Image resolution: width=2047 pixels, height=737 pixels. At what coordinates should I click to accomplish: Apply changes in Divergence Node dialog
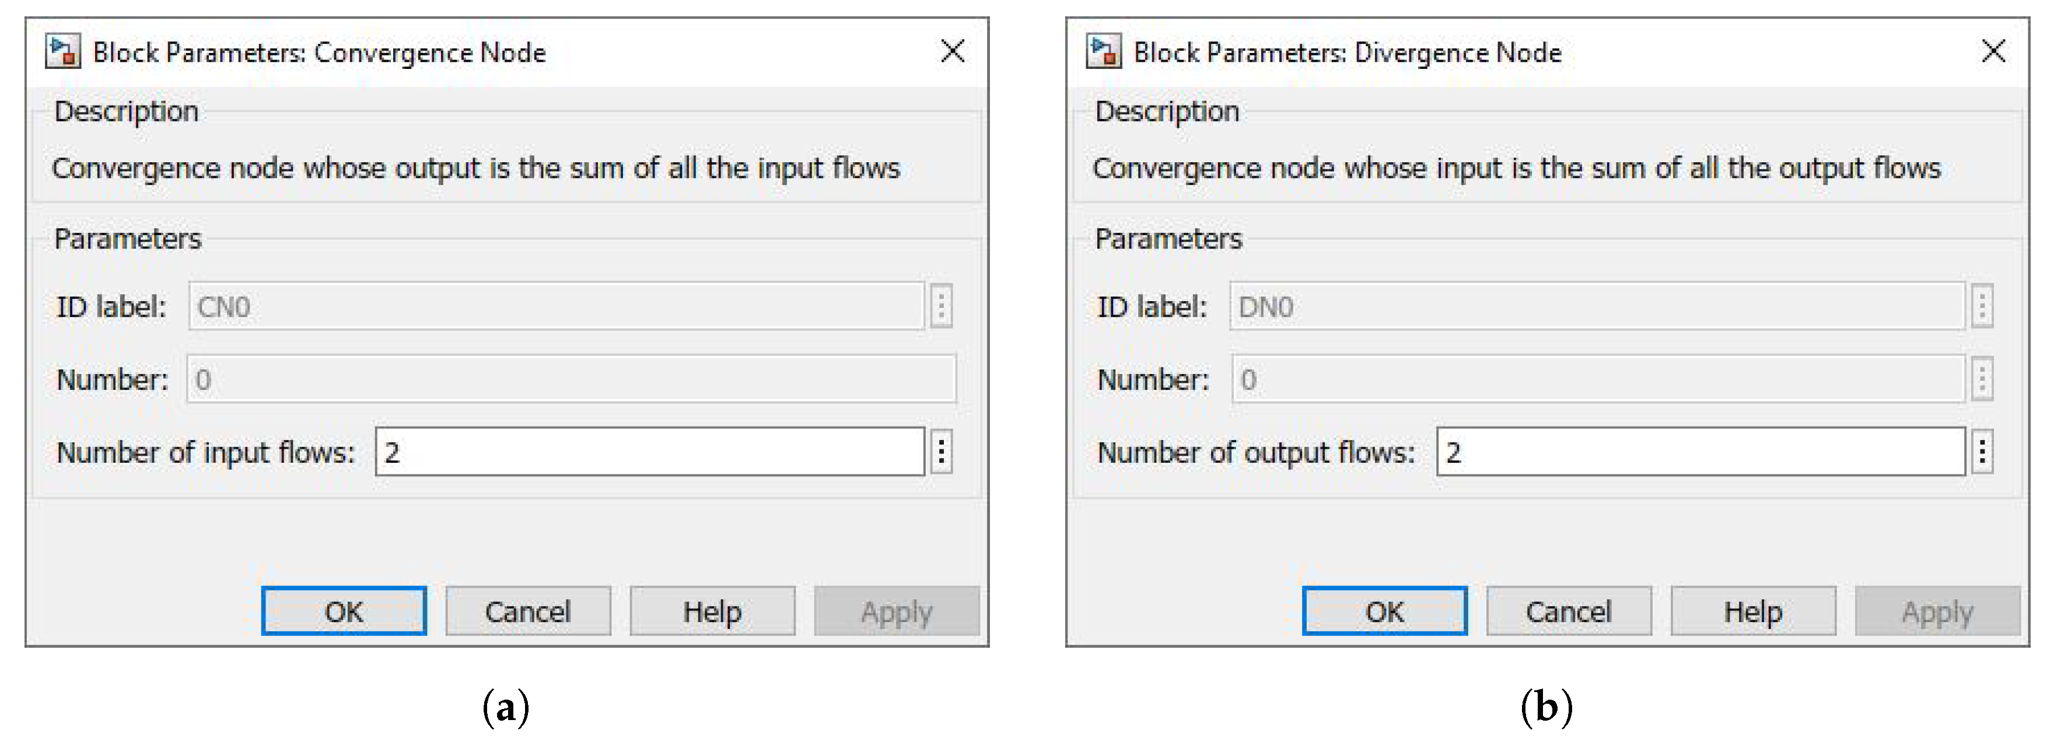pyautogui.click(x=1937, y=612)
